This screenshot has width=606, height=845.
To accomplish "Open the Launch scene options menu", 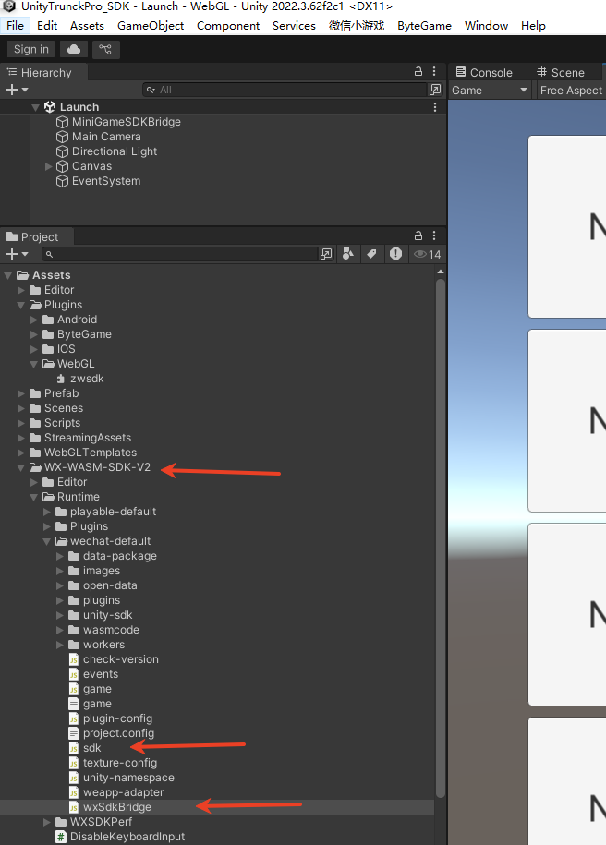I will pos(435,107).
